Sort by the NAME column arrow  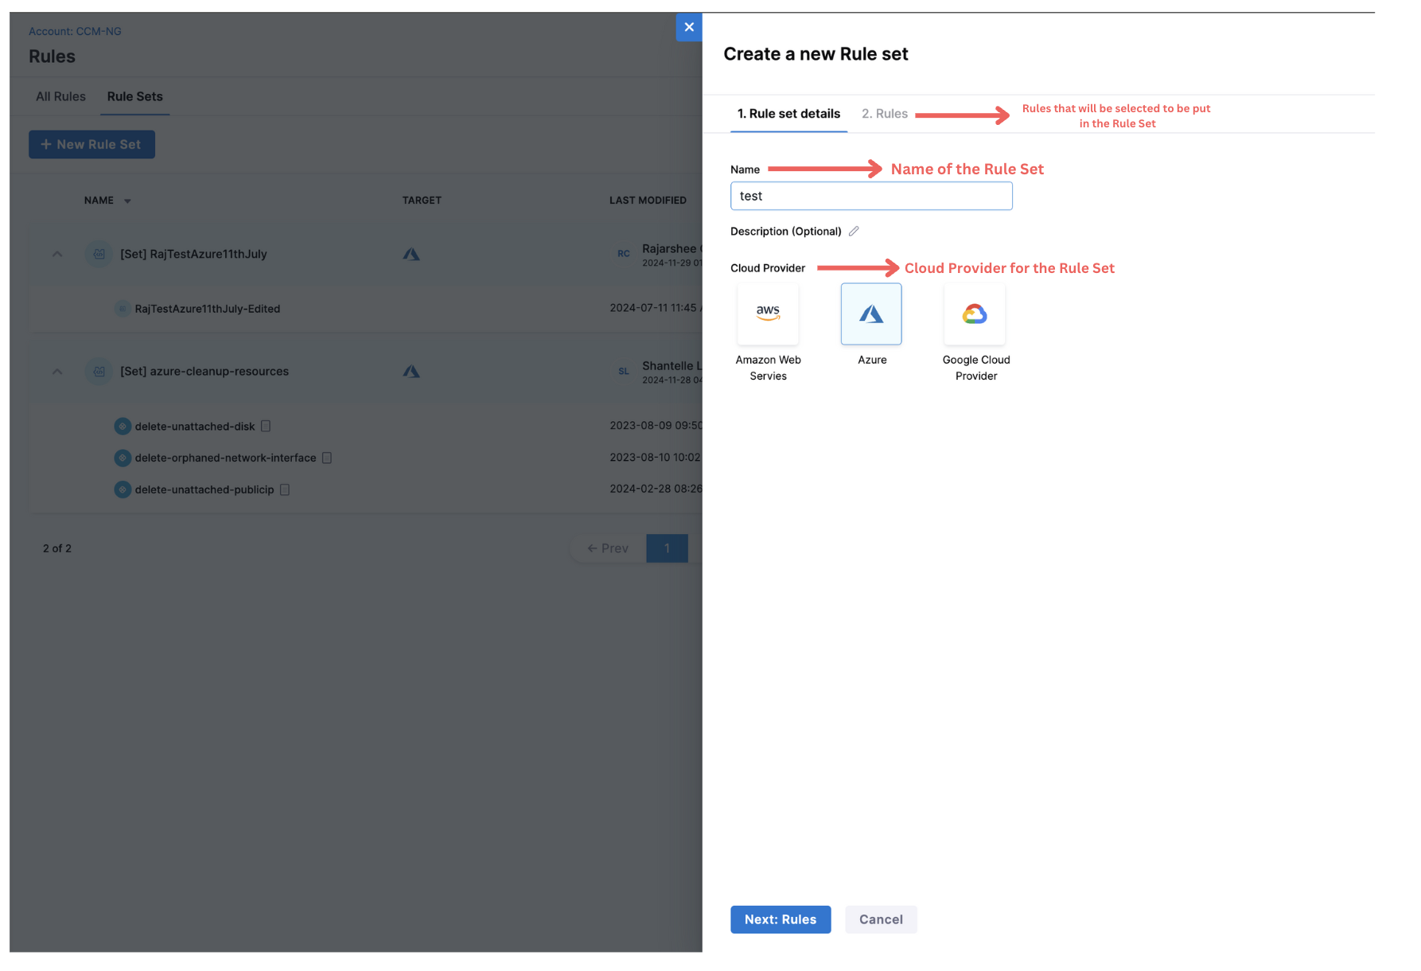click(x=127, y=201)
